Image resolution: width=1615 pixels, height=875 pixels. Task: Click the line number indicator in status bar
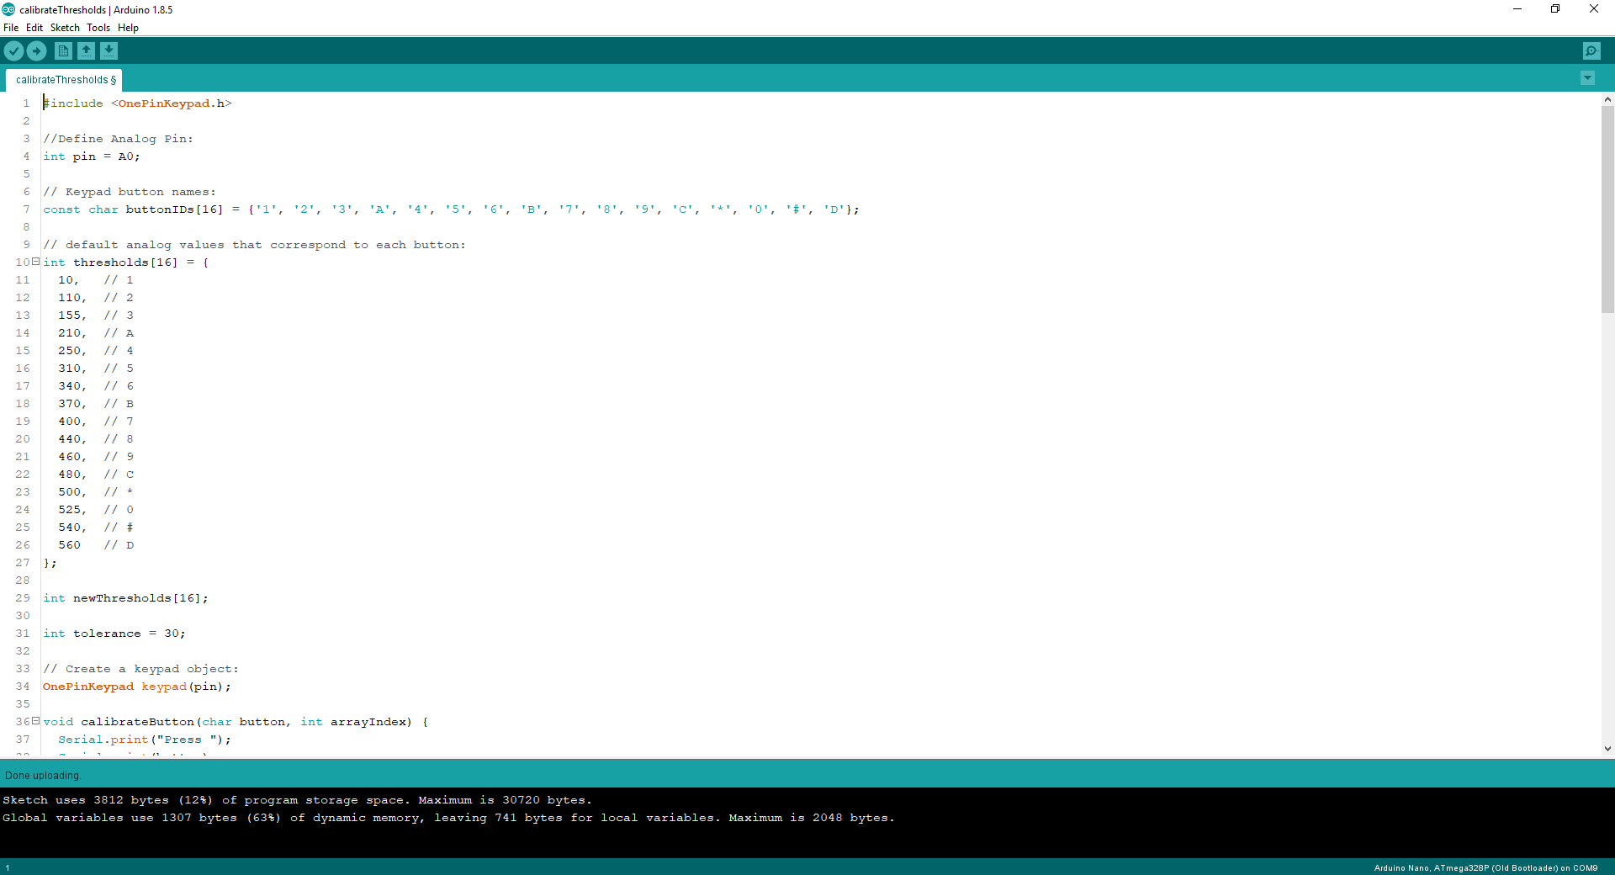[8, 867]
